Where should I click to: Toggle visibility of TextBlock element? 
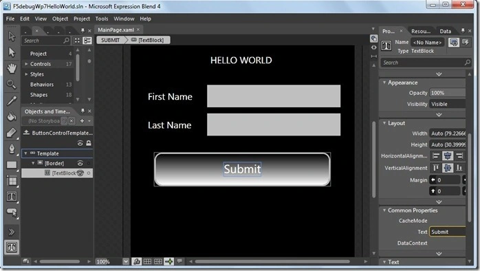coord(80,173)
